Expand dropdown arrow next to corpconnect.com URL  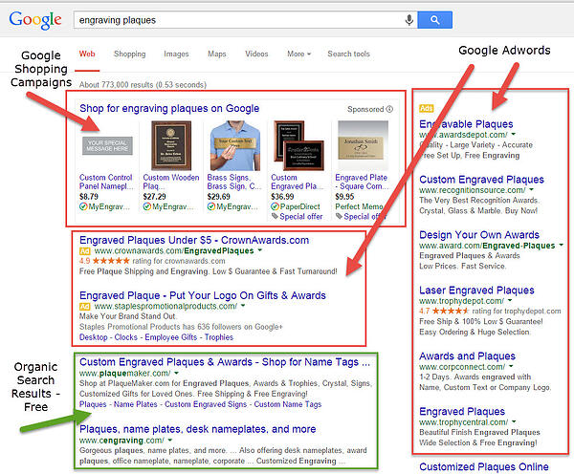pos(511,366)
